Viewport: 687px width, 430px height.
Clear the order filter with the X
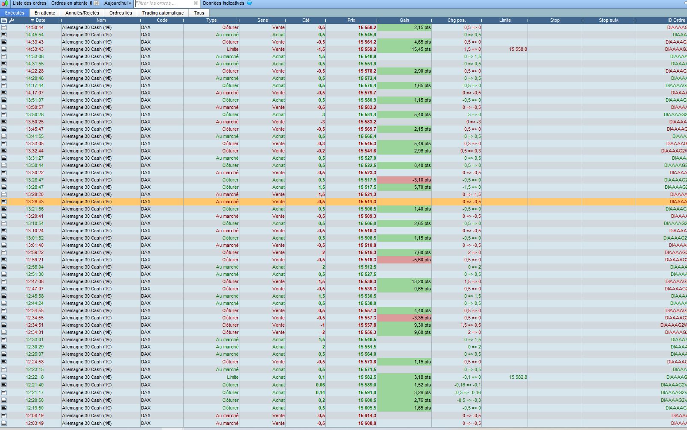[x=196, y=3]
